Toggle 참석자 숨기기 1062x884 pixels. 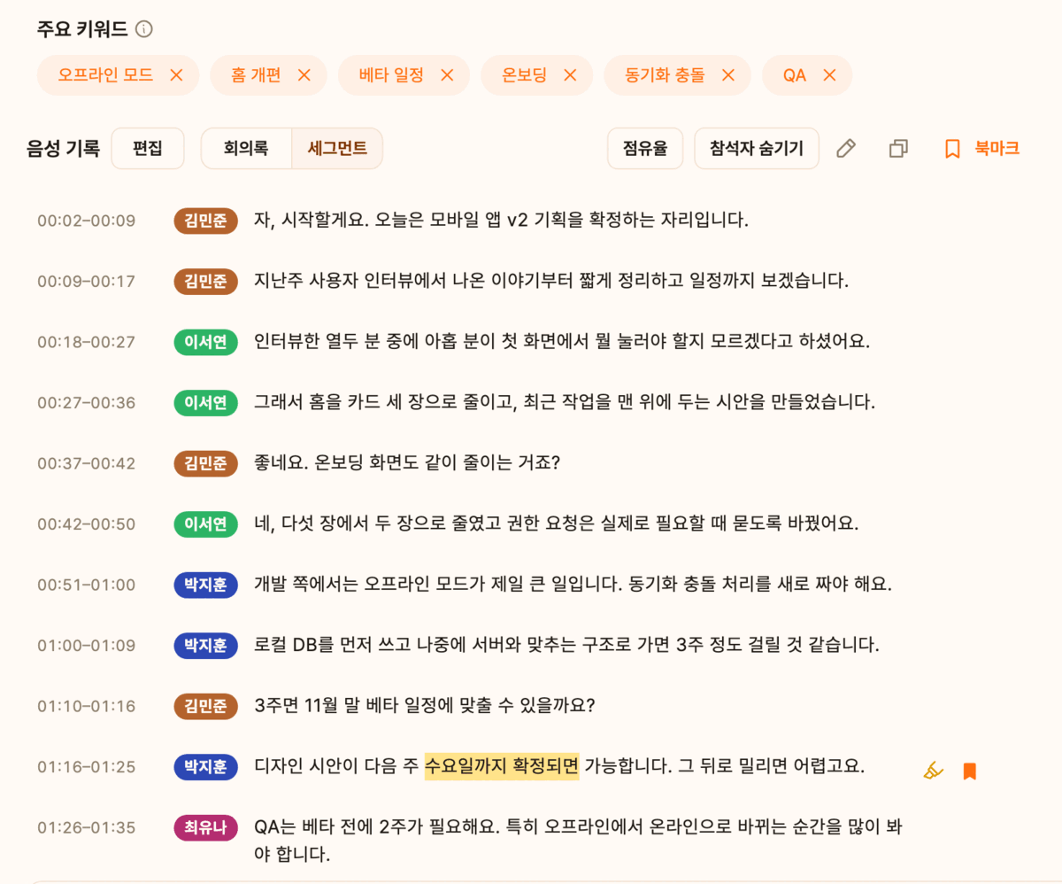point(756,148)
